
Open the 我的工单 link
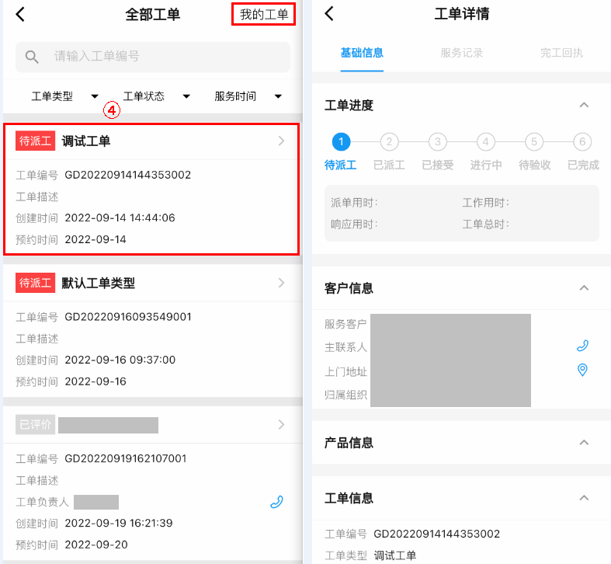coord(264,15)
